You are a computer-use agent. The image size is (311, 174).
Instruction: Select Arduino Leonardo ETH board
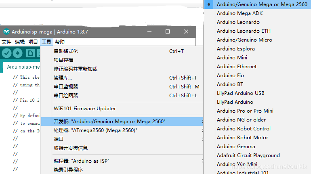tap(258, 31)
